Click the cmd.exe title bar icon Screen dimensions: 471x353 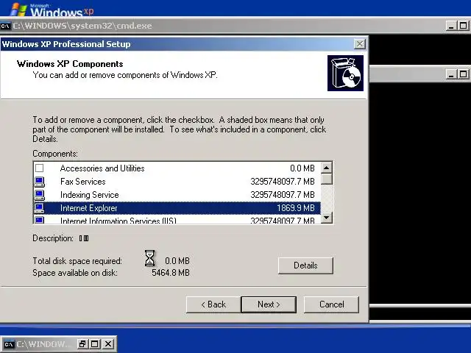point(5,26)
